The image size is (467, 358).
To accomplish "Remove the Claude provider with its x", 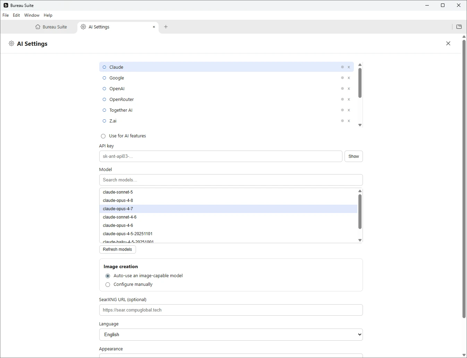I will pos(349,67).
